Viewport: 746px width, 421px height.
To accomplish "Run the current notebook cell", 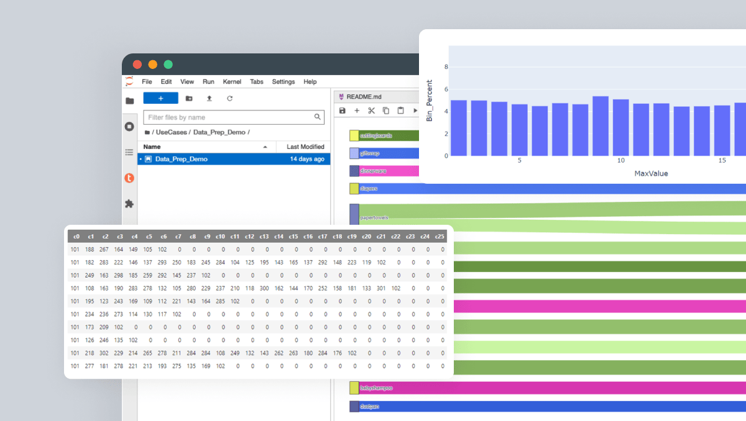I will point(414,111).
